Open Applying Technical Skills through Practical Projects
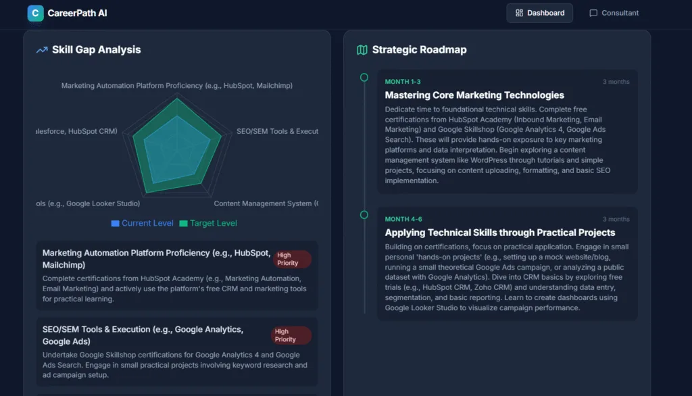 pyautogui.click(x=507, y=264)
